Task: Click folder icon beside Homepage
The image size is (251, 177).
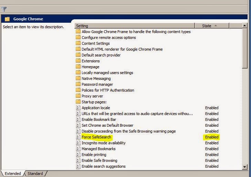Action: point(78,66)
